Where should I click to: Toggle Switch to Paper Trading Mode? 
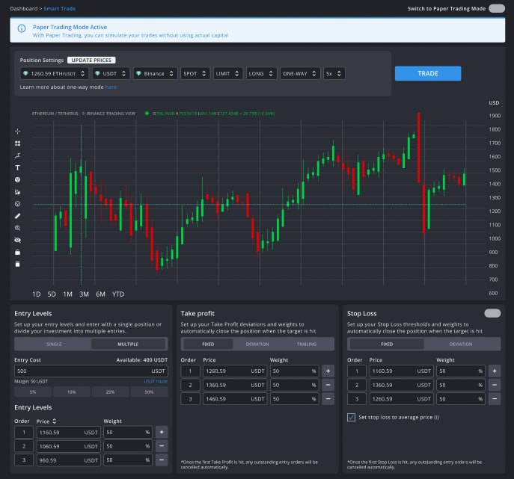(x=497, y=8)
